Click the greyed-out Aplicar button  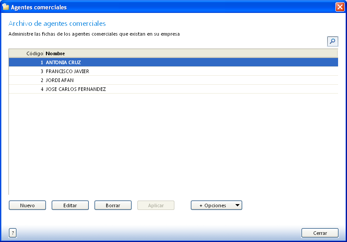tap(156, 205)
